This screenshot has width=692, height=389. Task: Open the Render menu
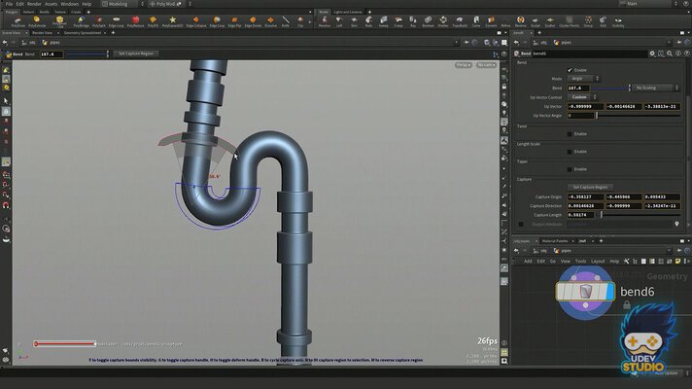pos(35,4)
